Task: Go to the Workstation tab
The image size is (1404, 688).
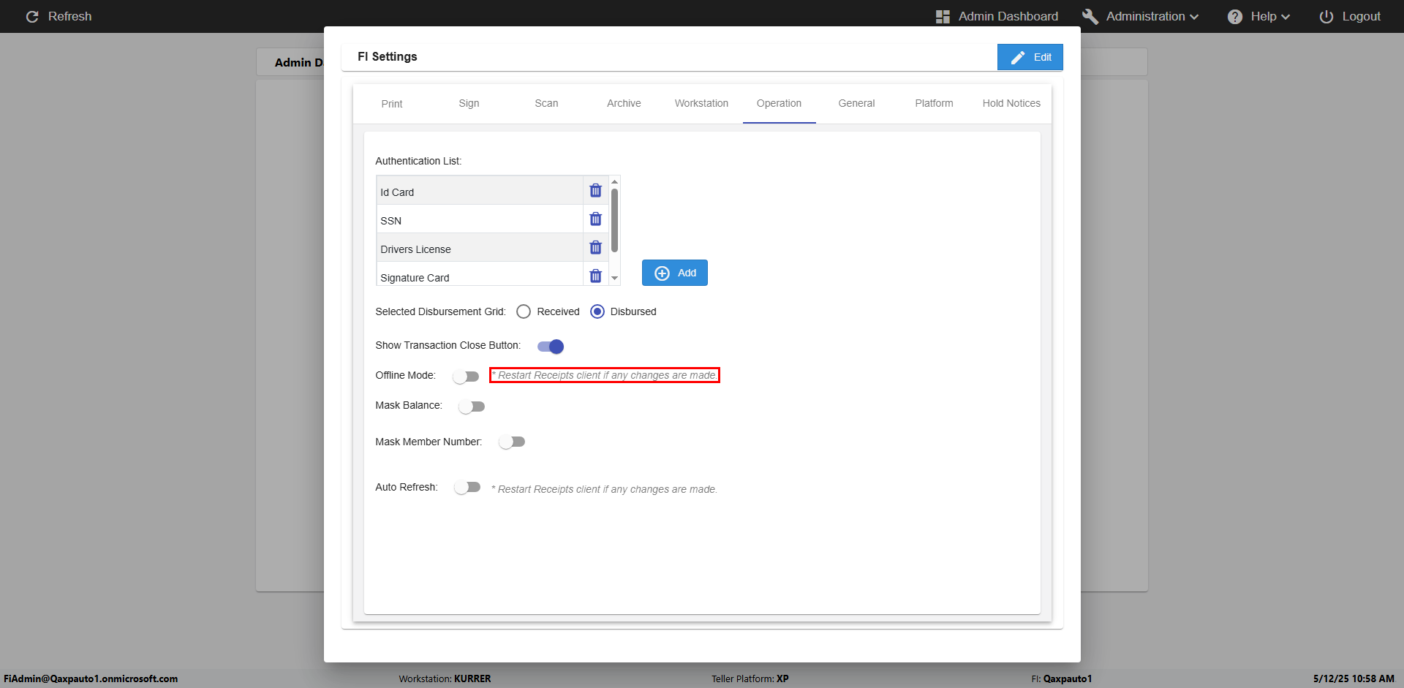Action: [x=701, y=104]
